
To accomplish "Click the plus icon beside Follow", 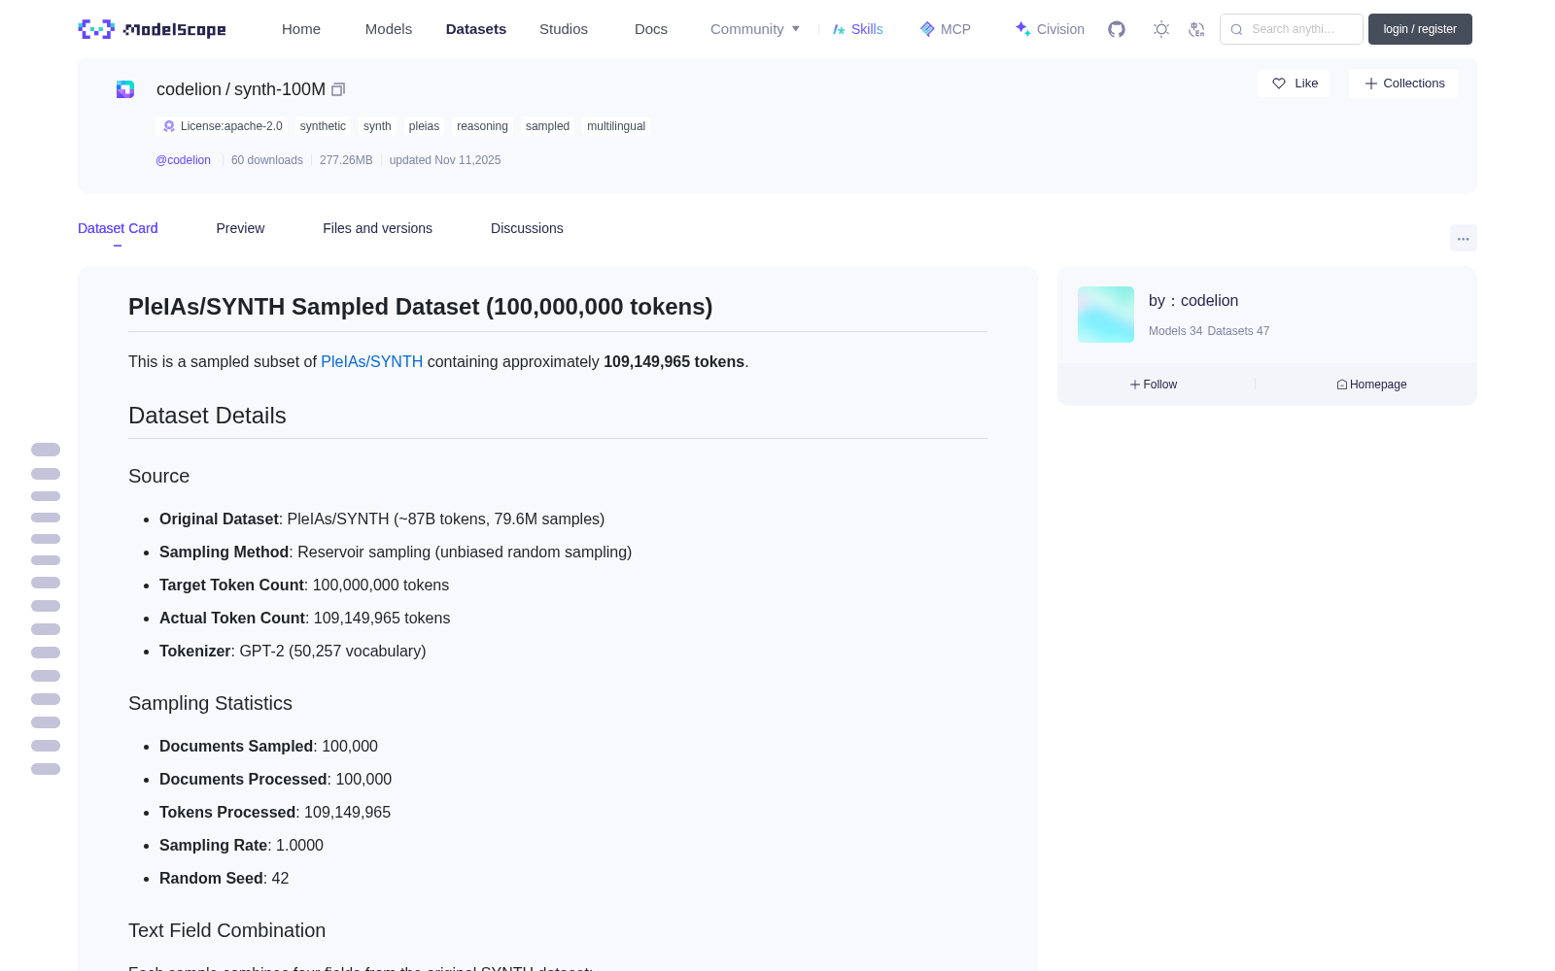I will pyautogui.click(x=1135, y=385).
